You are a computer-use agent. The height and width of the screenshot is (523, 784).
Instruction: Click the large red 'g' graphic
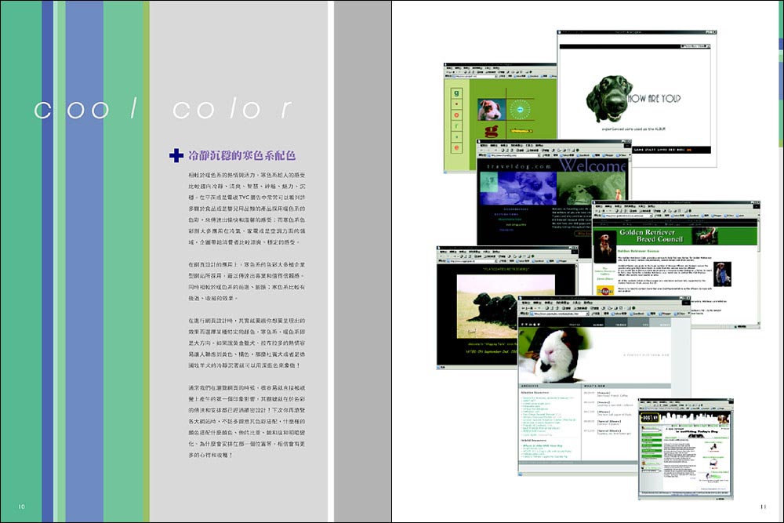pyautogui.click(x=491, y=130)
